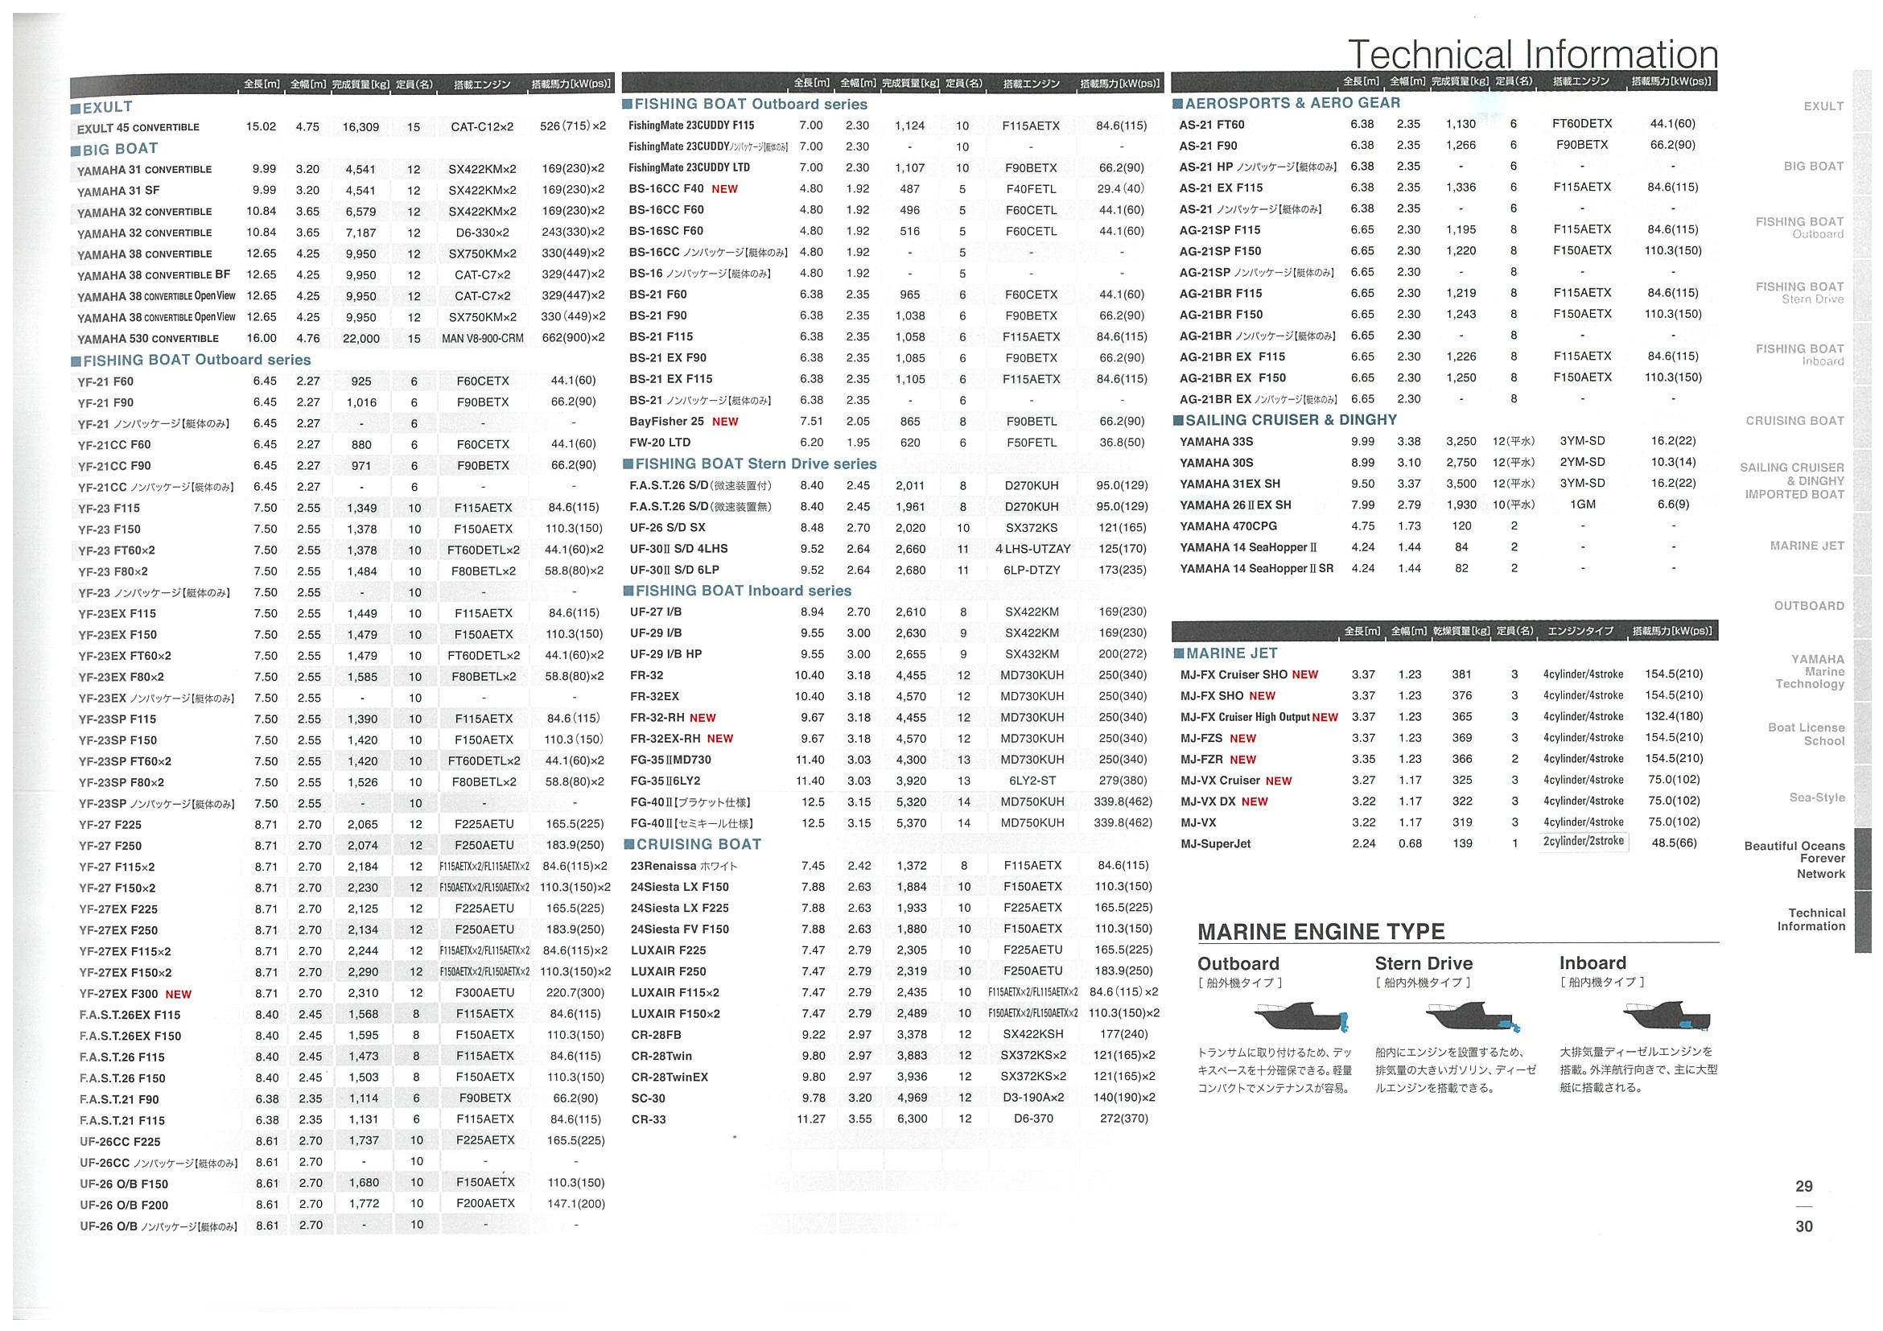
Task: Click AG-21BR EX F150 model name
Action: (x=1233, y=378)
